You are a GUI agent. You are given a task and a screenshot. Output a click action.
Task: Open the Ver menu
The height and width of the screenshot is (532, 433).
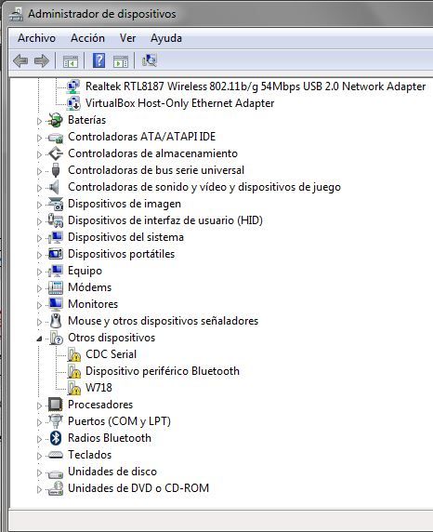click(128, 38)
